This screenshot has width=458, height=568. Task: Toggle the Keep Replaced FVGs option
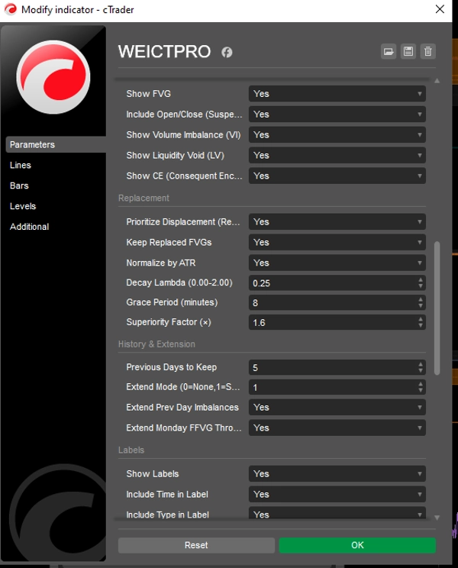tap(337, 243)
